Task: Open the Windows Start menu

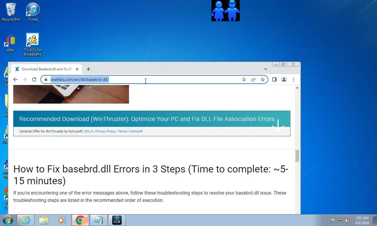Action: coord(8,220)
